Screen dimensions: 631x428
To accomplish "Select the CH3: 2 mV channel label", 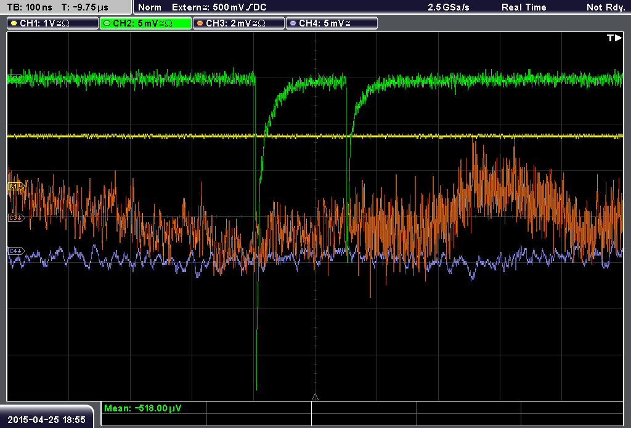I will [x=238, y=23].
